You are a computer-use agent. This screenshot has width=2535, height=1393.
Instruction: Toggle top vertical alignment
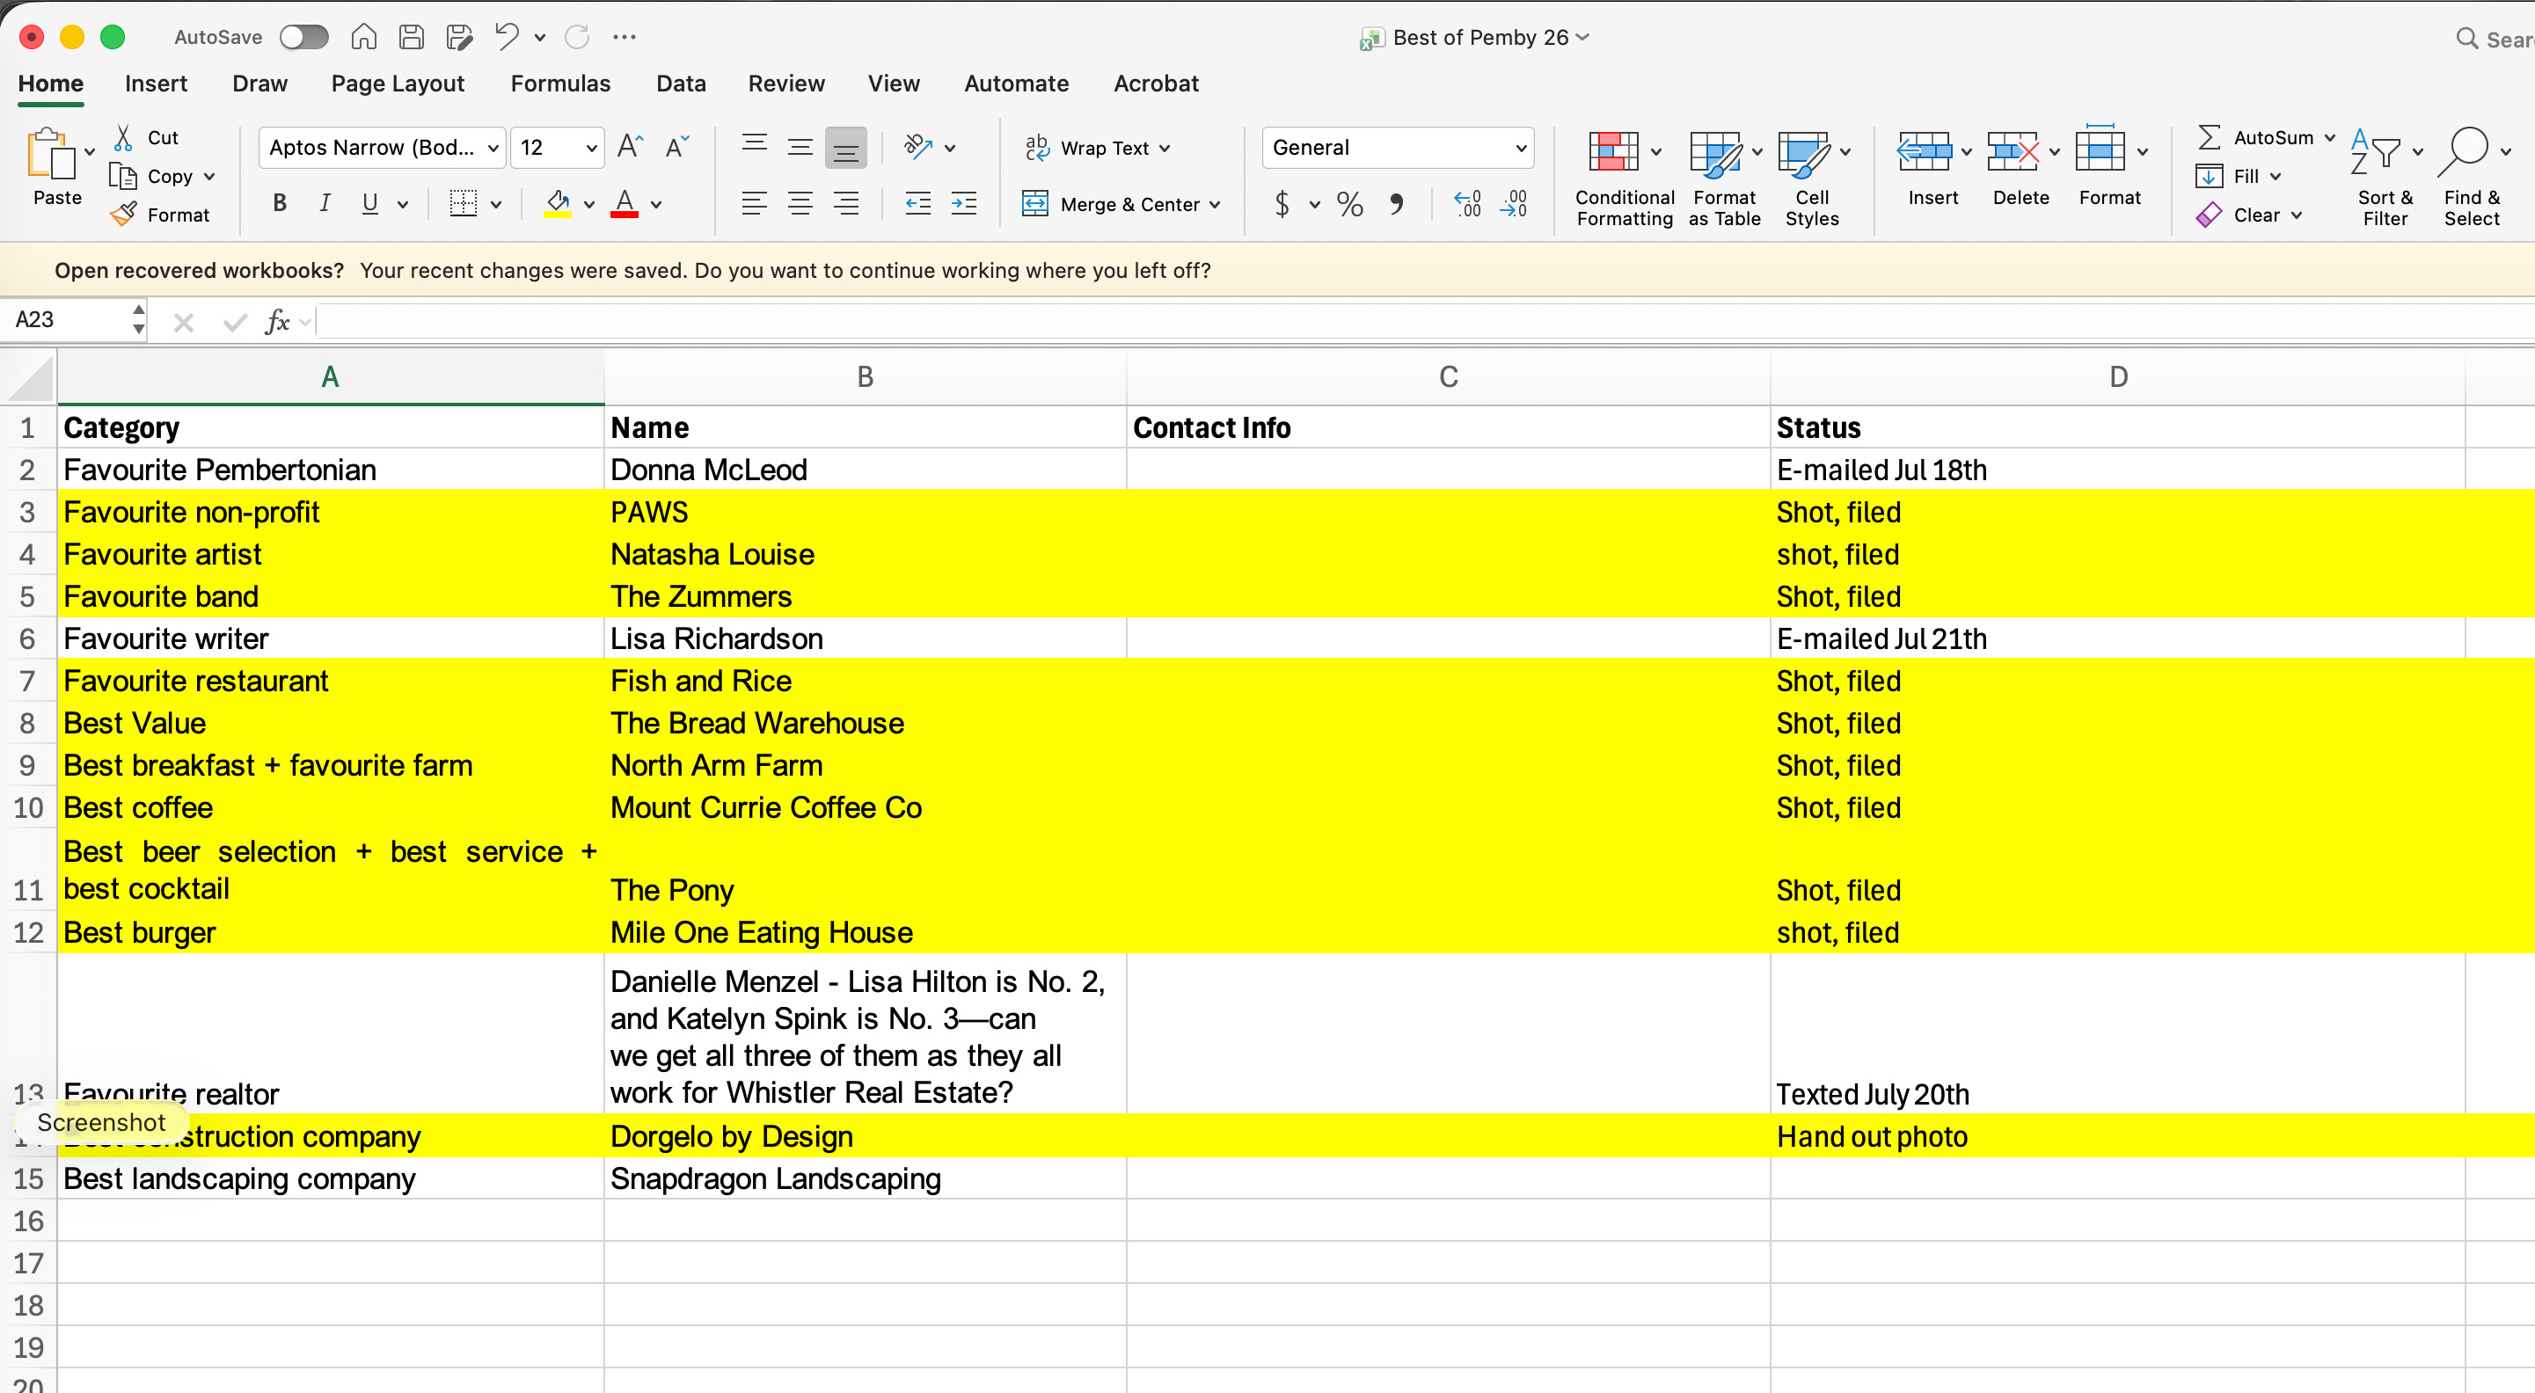pyautogui.click(x=755, y=146)
